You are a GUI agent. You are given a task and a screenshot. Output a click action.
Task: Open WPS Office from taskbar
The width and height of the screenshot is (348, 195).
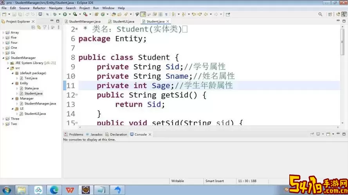tap(70, 190)
